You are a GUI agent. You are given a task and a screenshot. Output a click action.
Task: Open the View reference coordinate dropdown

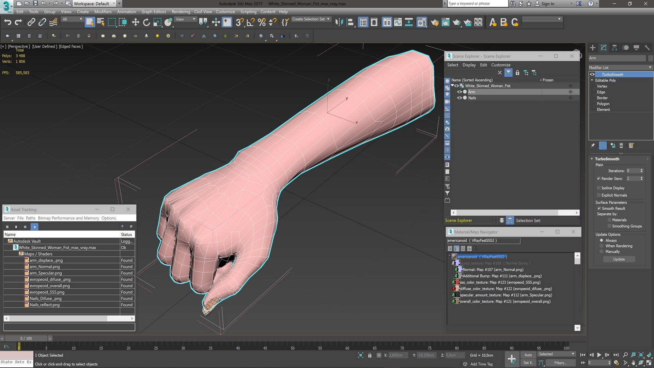(186, 19)
